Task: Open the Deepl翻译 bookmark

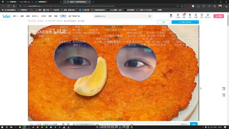Action: (115, 10)
